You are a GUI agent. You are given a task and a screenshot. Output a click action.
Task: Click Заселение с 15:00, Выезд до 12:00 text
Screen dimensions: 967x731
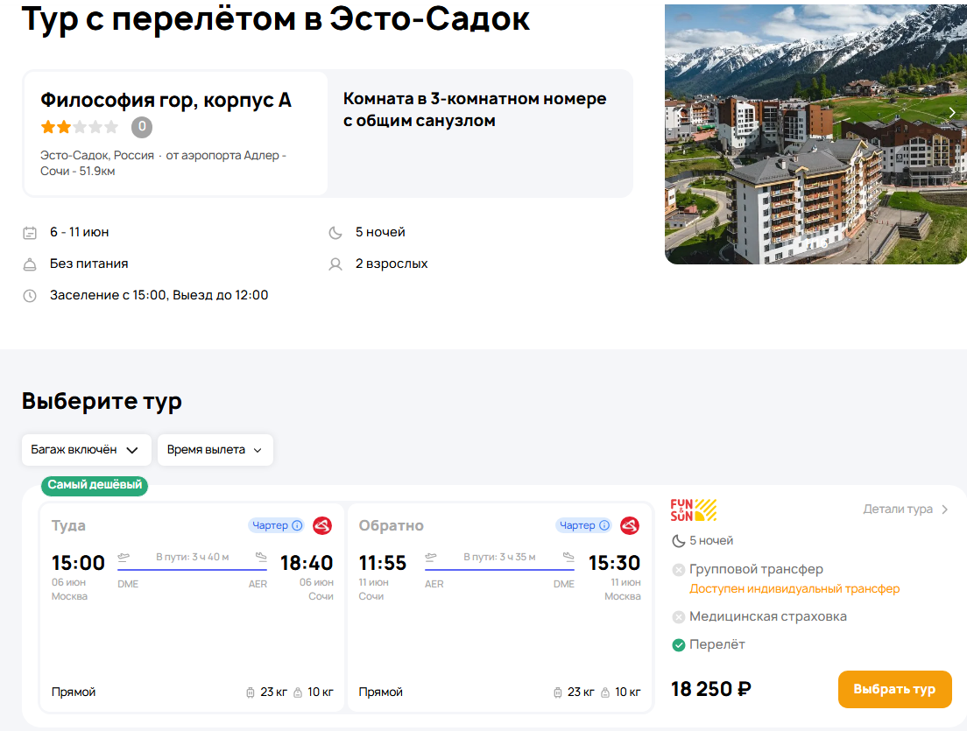click(x=159, y=295)
